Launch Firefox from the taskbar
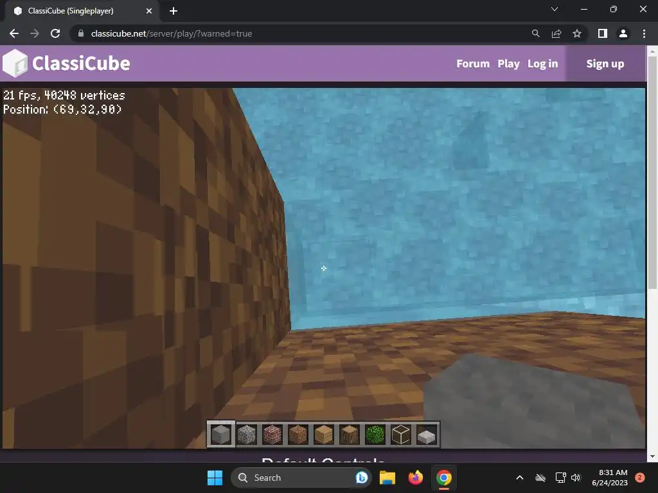 (x=416, y=478)
